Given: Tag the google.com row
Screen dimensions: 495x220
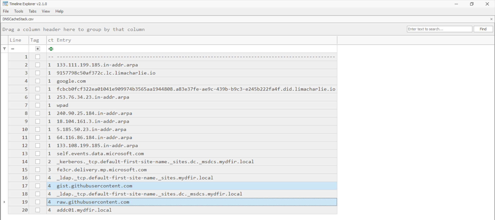Looking at the screenshot, I should pyautogui.click(x=38, y=81).
